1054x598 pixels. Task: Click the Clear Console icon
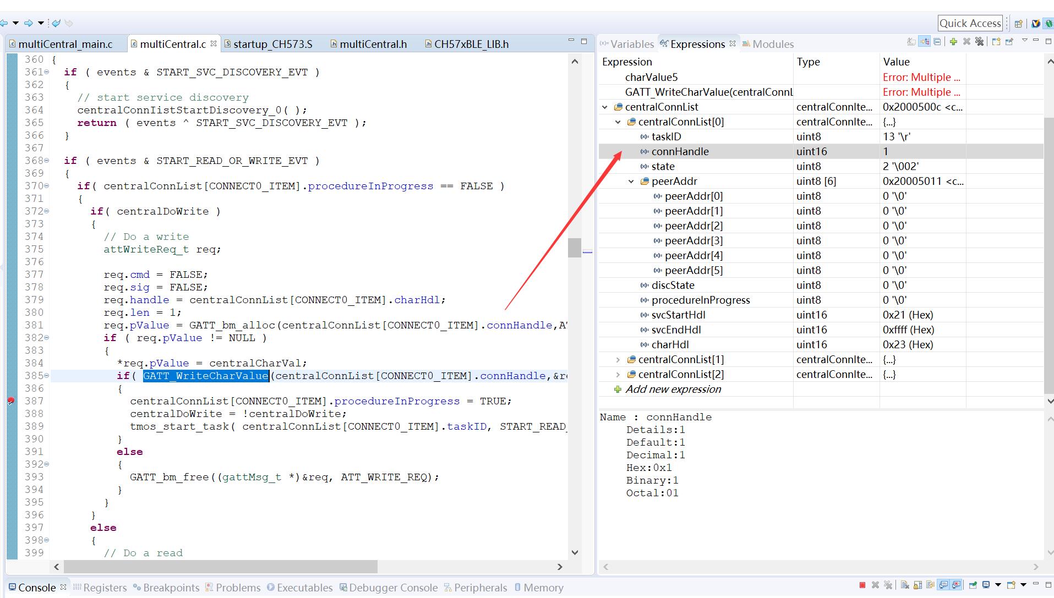pos(904,585)
